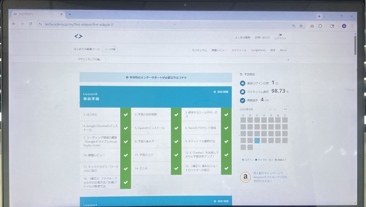
Task: Bookmark this page with the star icon
Action: (301, 26)
